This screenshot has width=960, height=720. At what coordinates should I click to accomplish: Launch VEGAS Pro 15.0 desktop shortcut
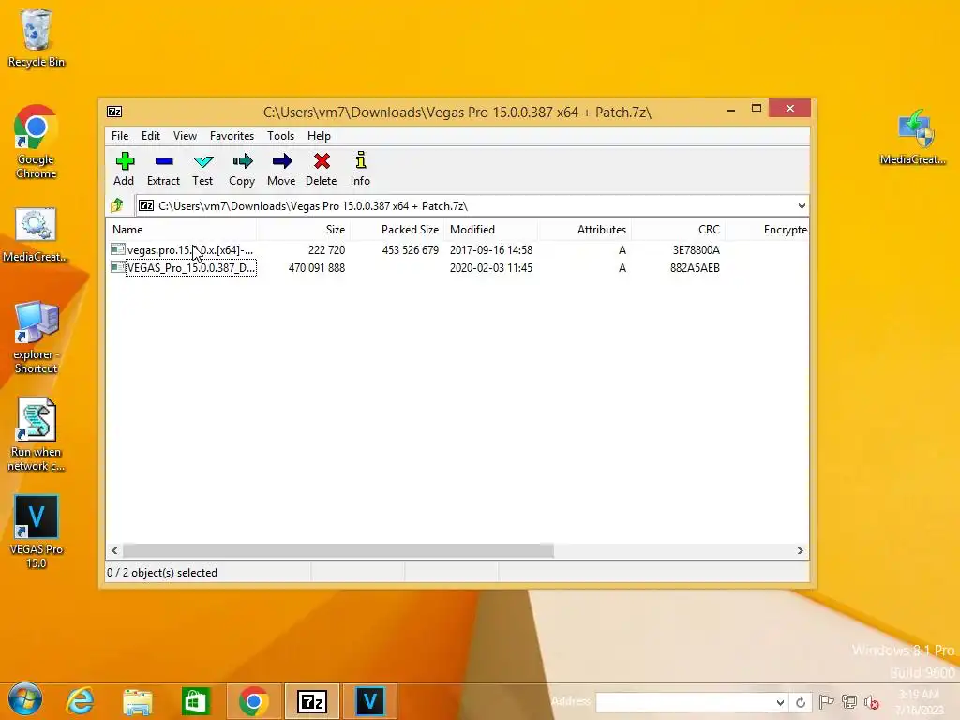click(37, 532)
